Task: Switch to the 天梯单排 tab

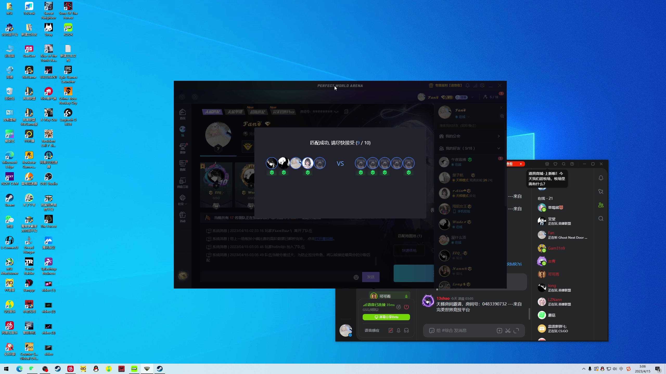Action: [235, 112]
